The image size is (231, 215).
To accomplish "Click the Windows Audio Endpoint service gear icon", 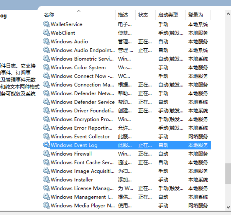I will [x=46, y=50].
